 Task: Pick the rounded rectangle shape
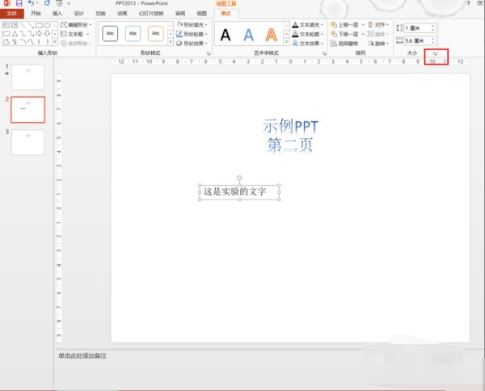tap(6, 33)
